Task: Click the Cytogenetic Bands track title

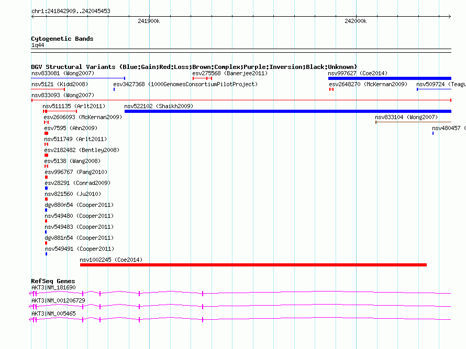Action: [x=62, y=39]
